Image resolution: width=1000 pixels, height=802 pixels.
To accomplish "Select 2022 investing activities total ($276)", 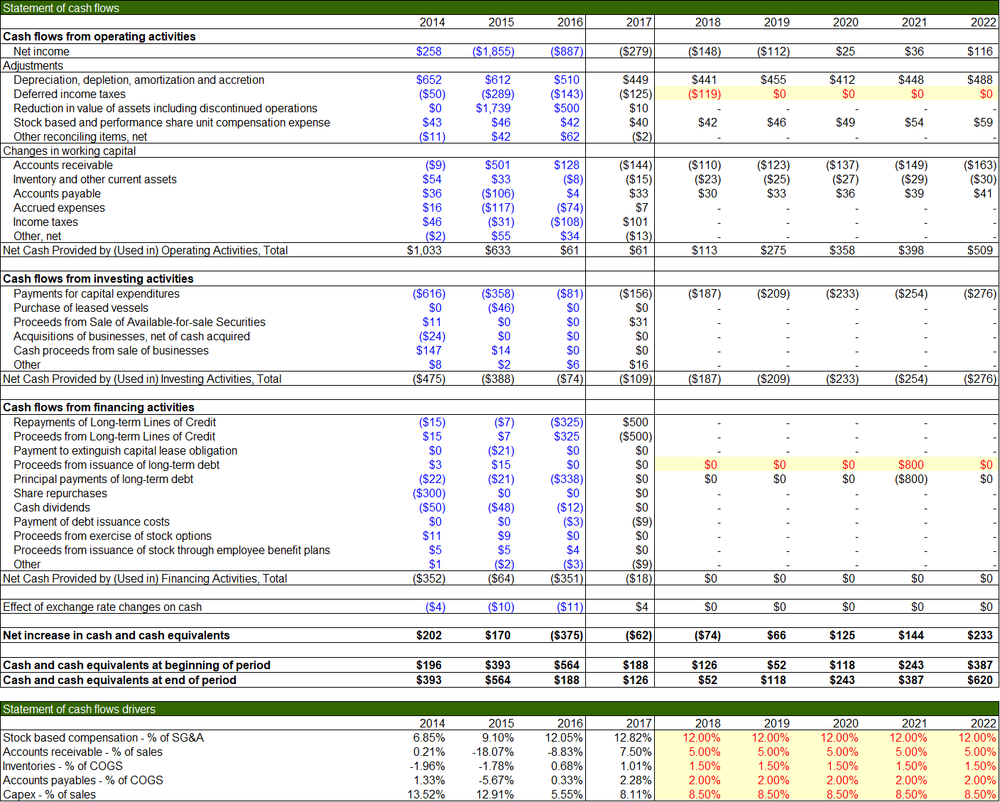I will pyautogui.click(x=980, y=379).
